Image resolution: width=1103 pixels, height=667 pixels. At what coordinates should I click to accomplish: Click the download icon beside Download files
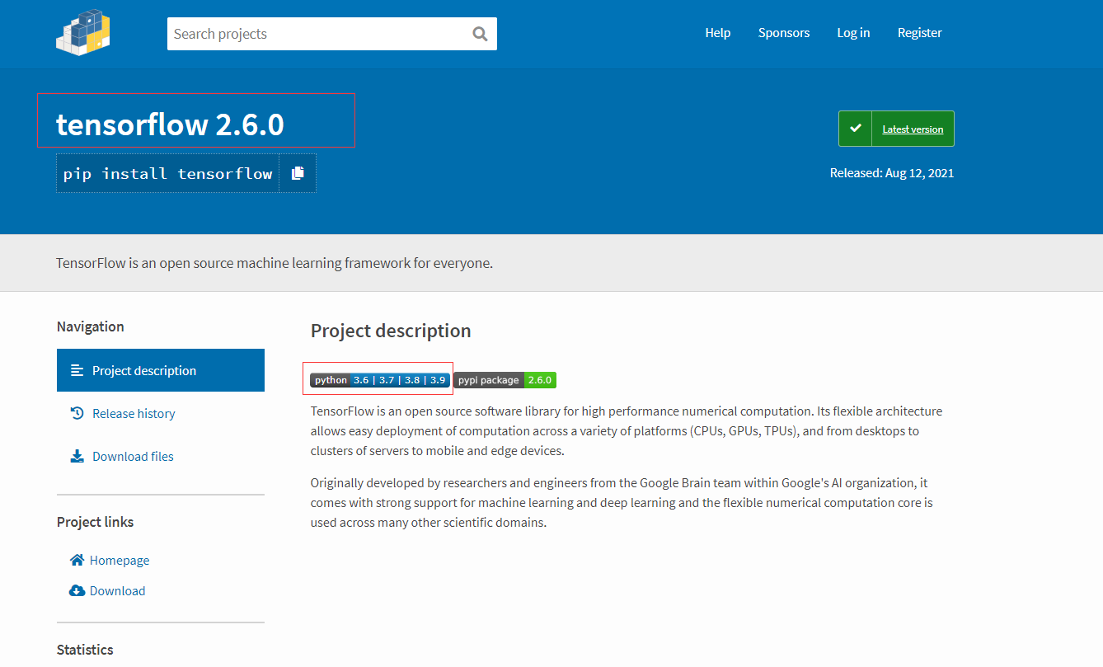pyautogui.click(x=77, y=456)
